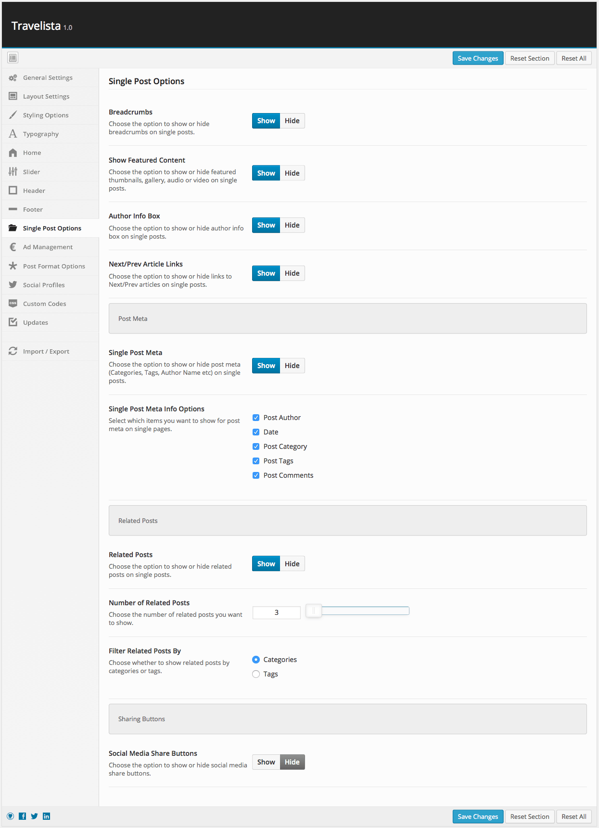Switch to Layout Settings section

tap(50, 96)
